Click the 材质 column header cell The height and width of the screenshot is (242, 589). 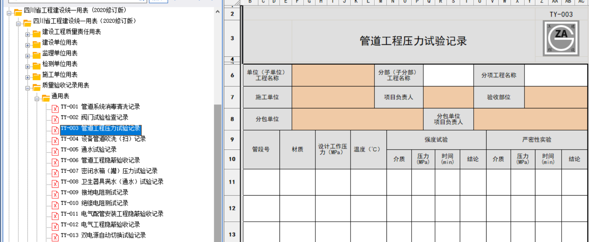pos(297,150)
